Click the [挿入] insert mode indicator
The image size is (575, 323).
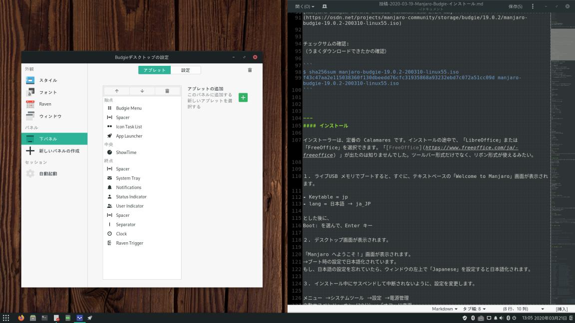click(562, 309)
